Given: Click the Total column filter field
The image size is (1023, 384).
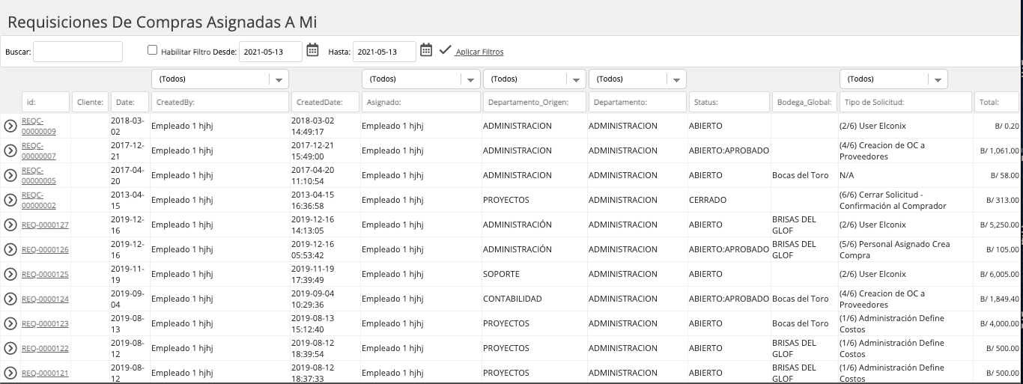Looking at the screenshot, I should coord(998,102).
